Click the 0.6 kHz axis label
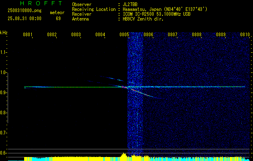The image size is (253, 161). coord(3,153)
